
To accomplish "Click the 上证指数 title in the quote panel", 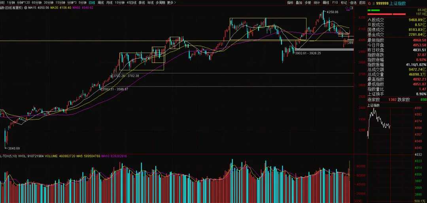I will point(398,4).
